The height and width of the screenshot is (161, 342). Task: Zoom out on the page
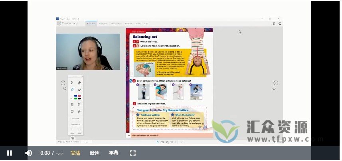point(176,142)
